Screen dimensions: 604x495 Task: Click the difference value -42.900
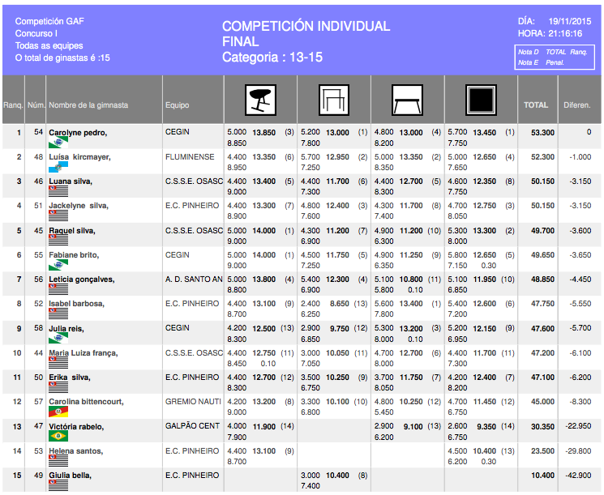(x=578, y=476)
